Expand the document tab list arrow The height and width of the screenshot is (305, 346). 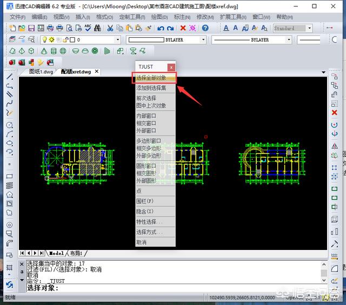pyautogui.click(x=323, y=72)
